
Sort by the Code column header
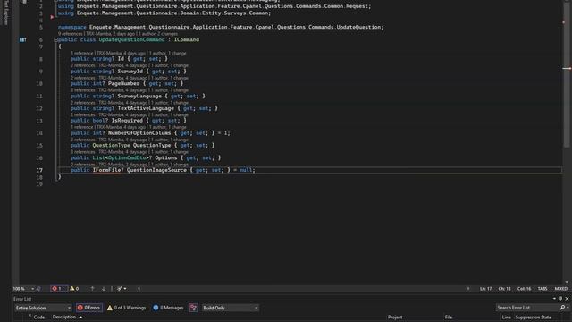[39, 318]
